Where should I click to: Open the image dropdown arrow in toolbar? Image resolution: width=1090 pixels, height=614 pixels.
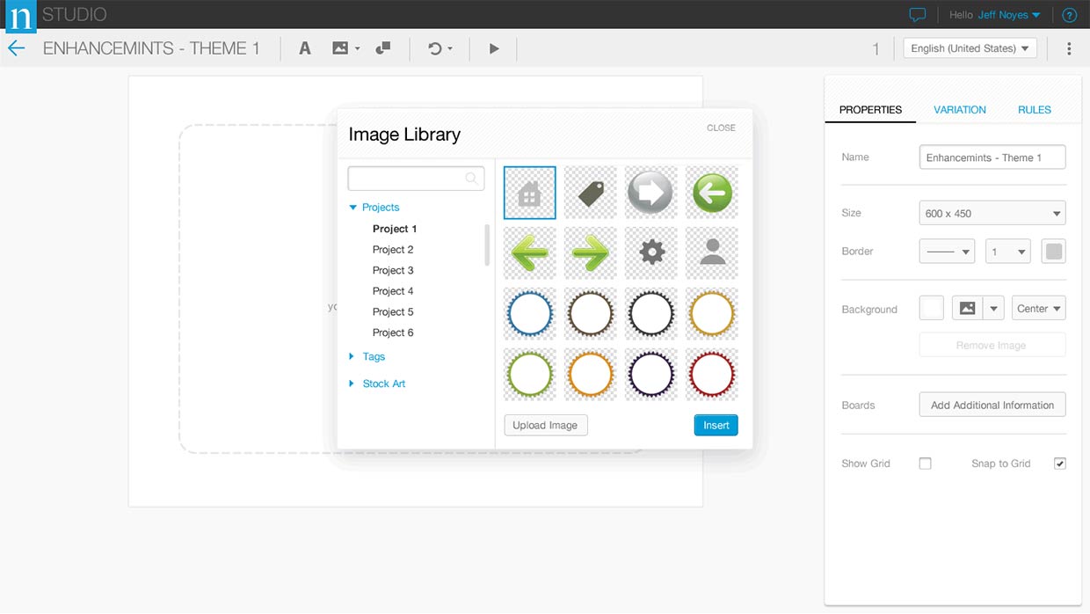tap(358, 49)
